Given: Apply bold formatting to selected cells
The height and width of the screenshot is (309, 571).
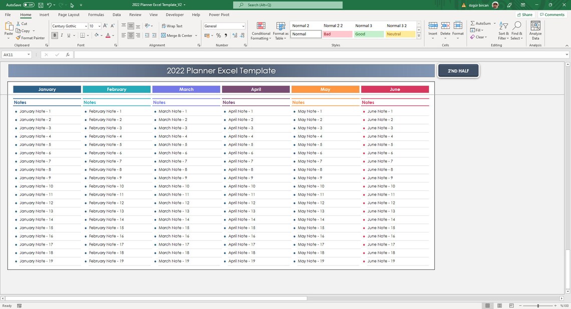Looking at the screenshot, I should click(55, 35).
